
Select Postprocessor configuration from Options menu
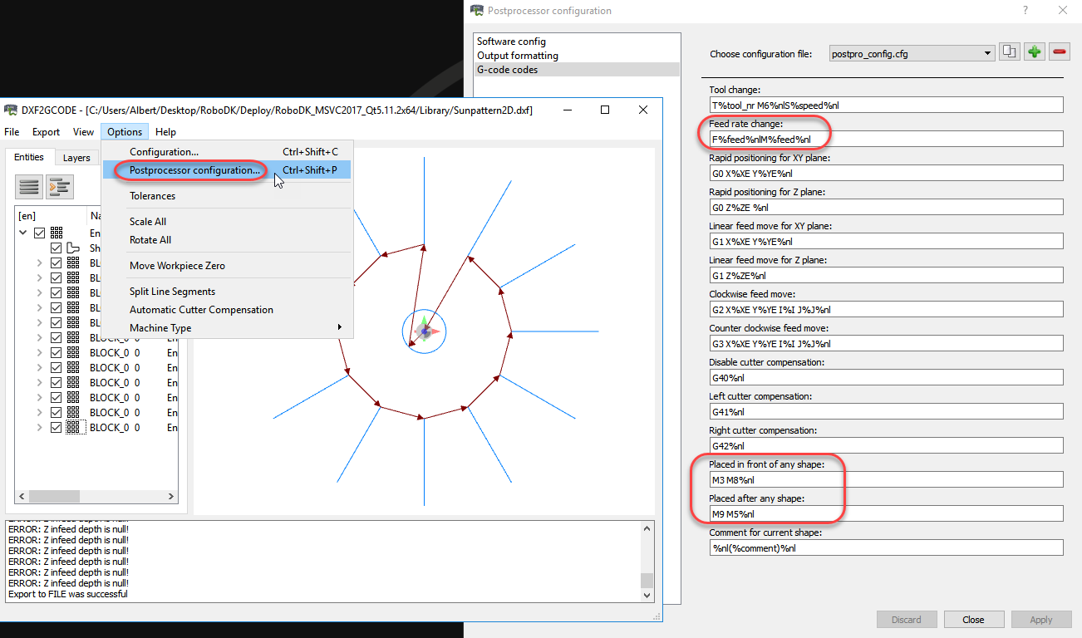coord(194,170)
